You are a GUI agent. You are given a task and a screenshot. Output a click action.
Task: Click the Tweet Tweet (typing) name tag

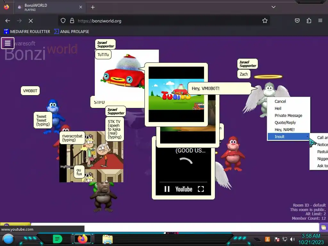coord(43,120)
